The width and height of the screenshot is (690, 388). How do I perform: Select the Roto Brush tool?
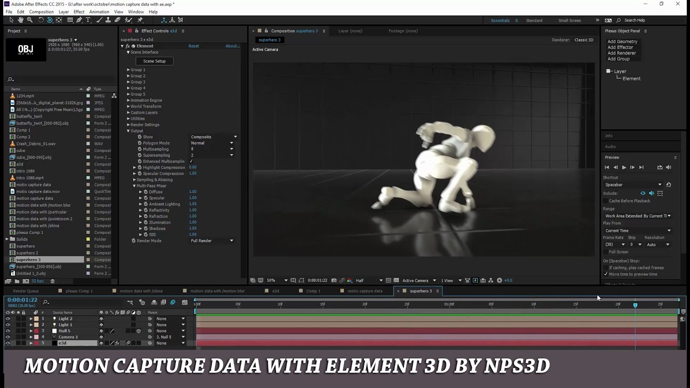coord(128,20)
